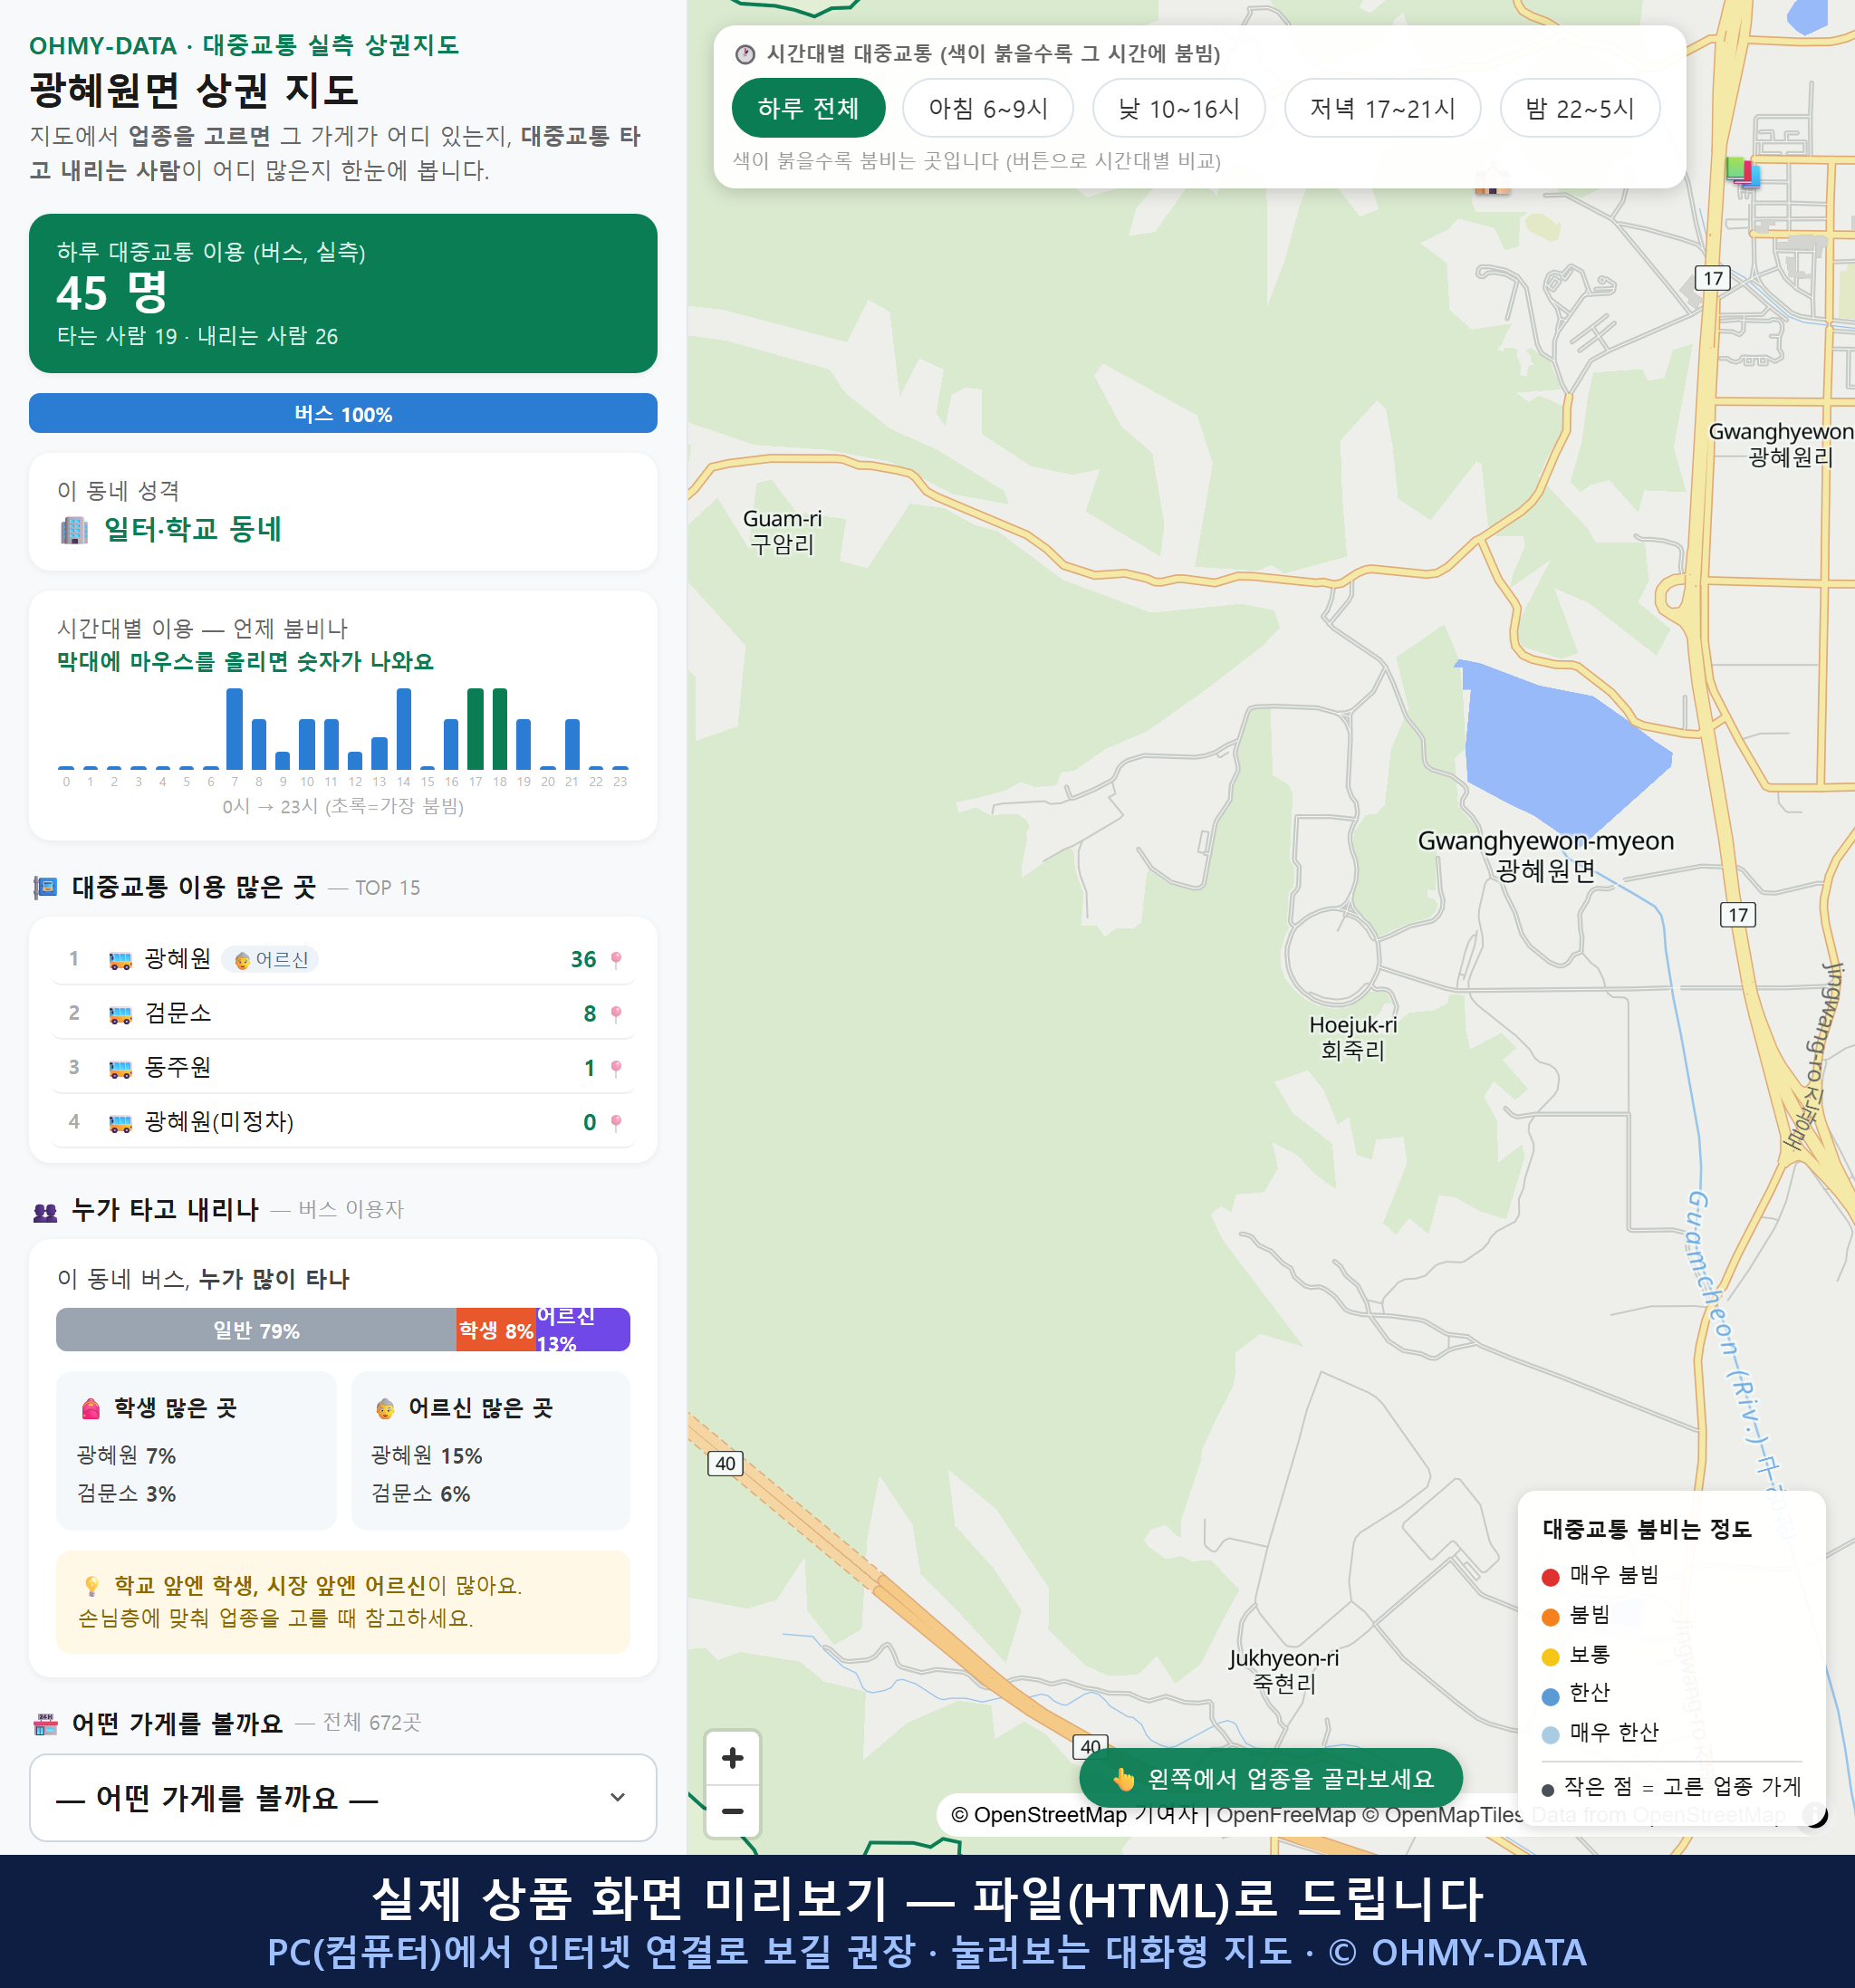This screenshot has width=1855, height=1988.
Task: Click the red 매우 붐빔 legend dot
Action: coord(1550,1577)
